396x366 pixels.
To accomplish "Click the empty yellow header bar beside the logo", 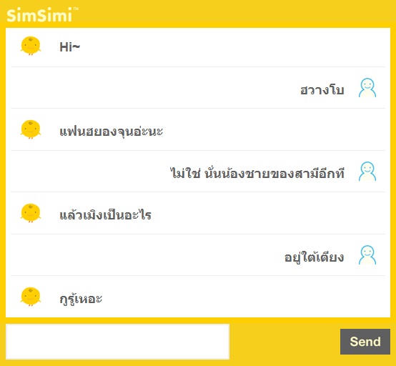I will click(235, 14).
